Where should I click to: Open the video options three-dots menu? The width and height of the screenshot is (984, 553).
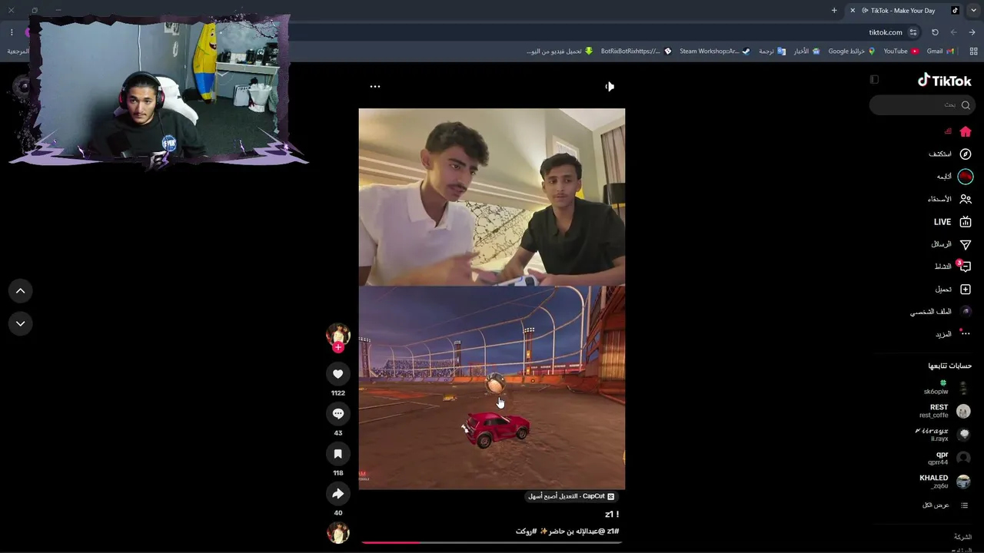(375, 87)
